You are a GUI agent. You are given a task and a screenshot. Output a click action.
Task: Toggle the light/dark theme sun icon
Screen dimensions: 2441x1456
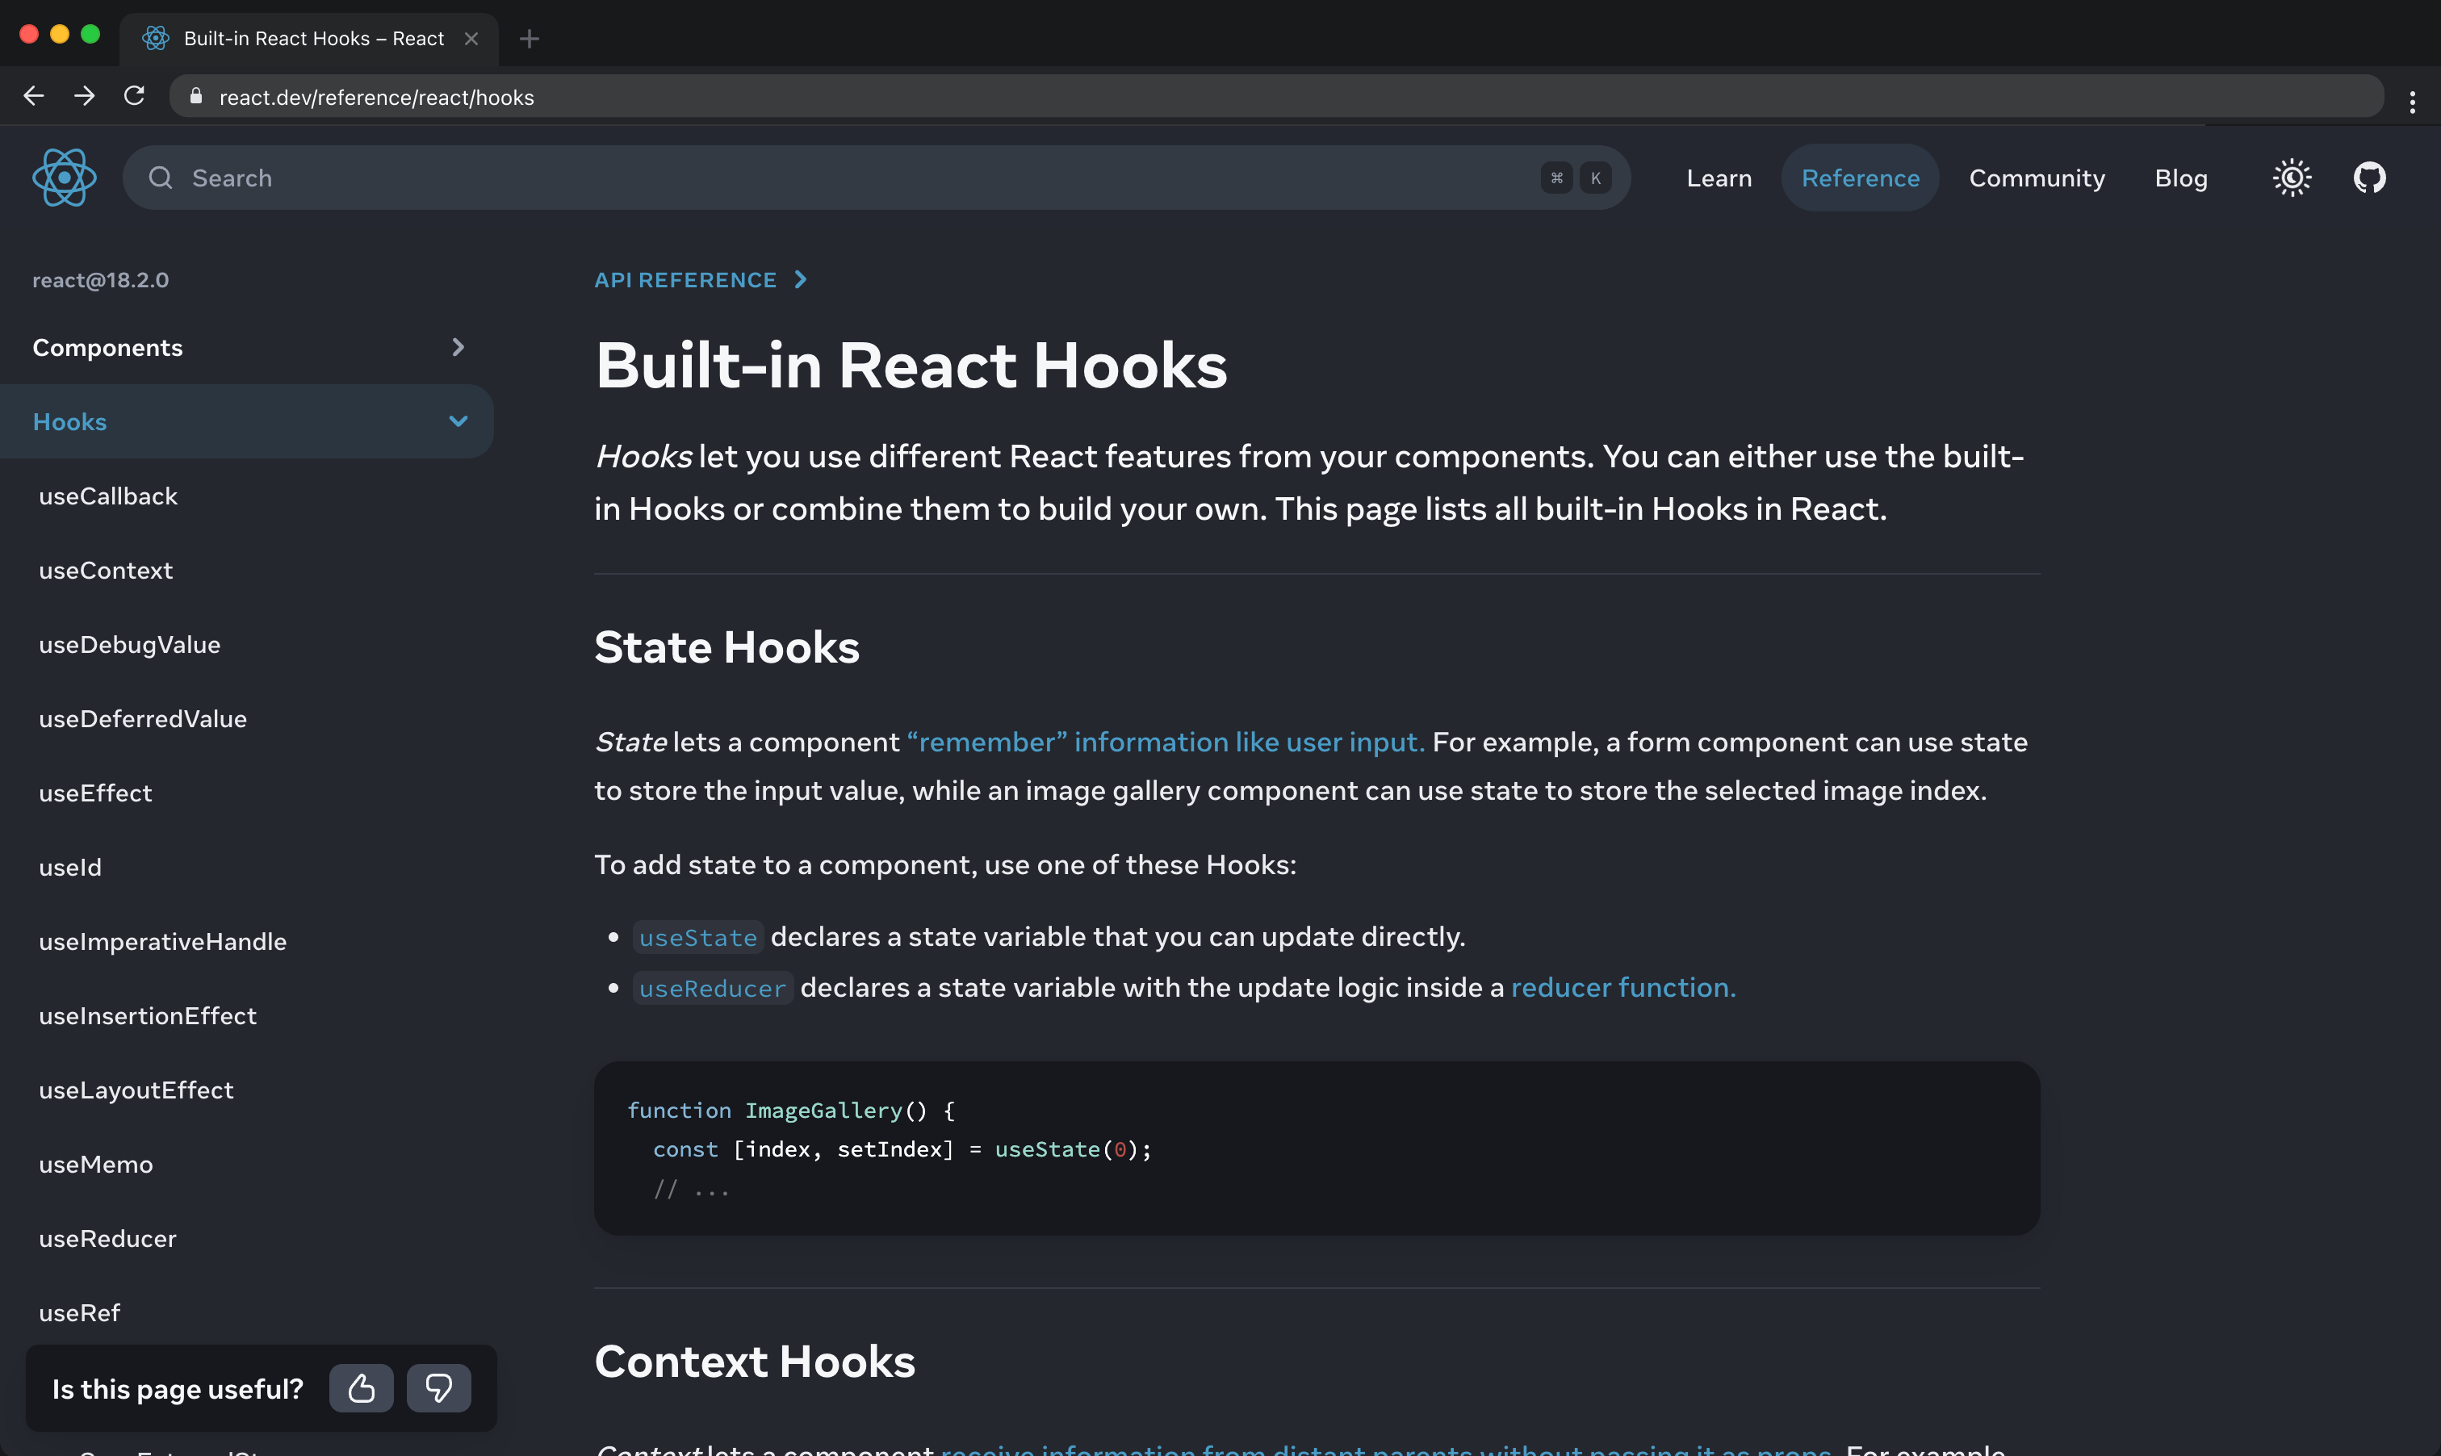(2292, 178)
